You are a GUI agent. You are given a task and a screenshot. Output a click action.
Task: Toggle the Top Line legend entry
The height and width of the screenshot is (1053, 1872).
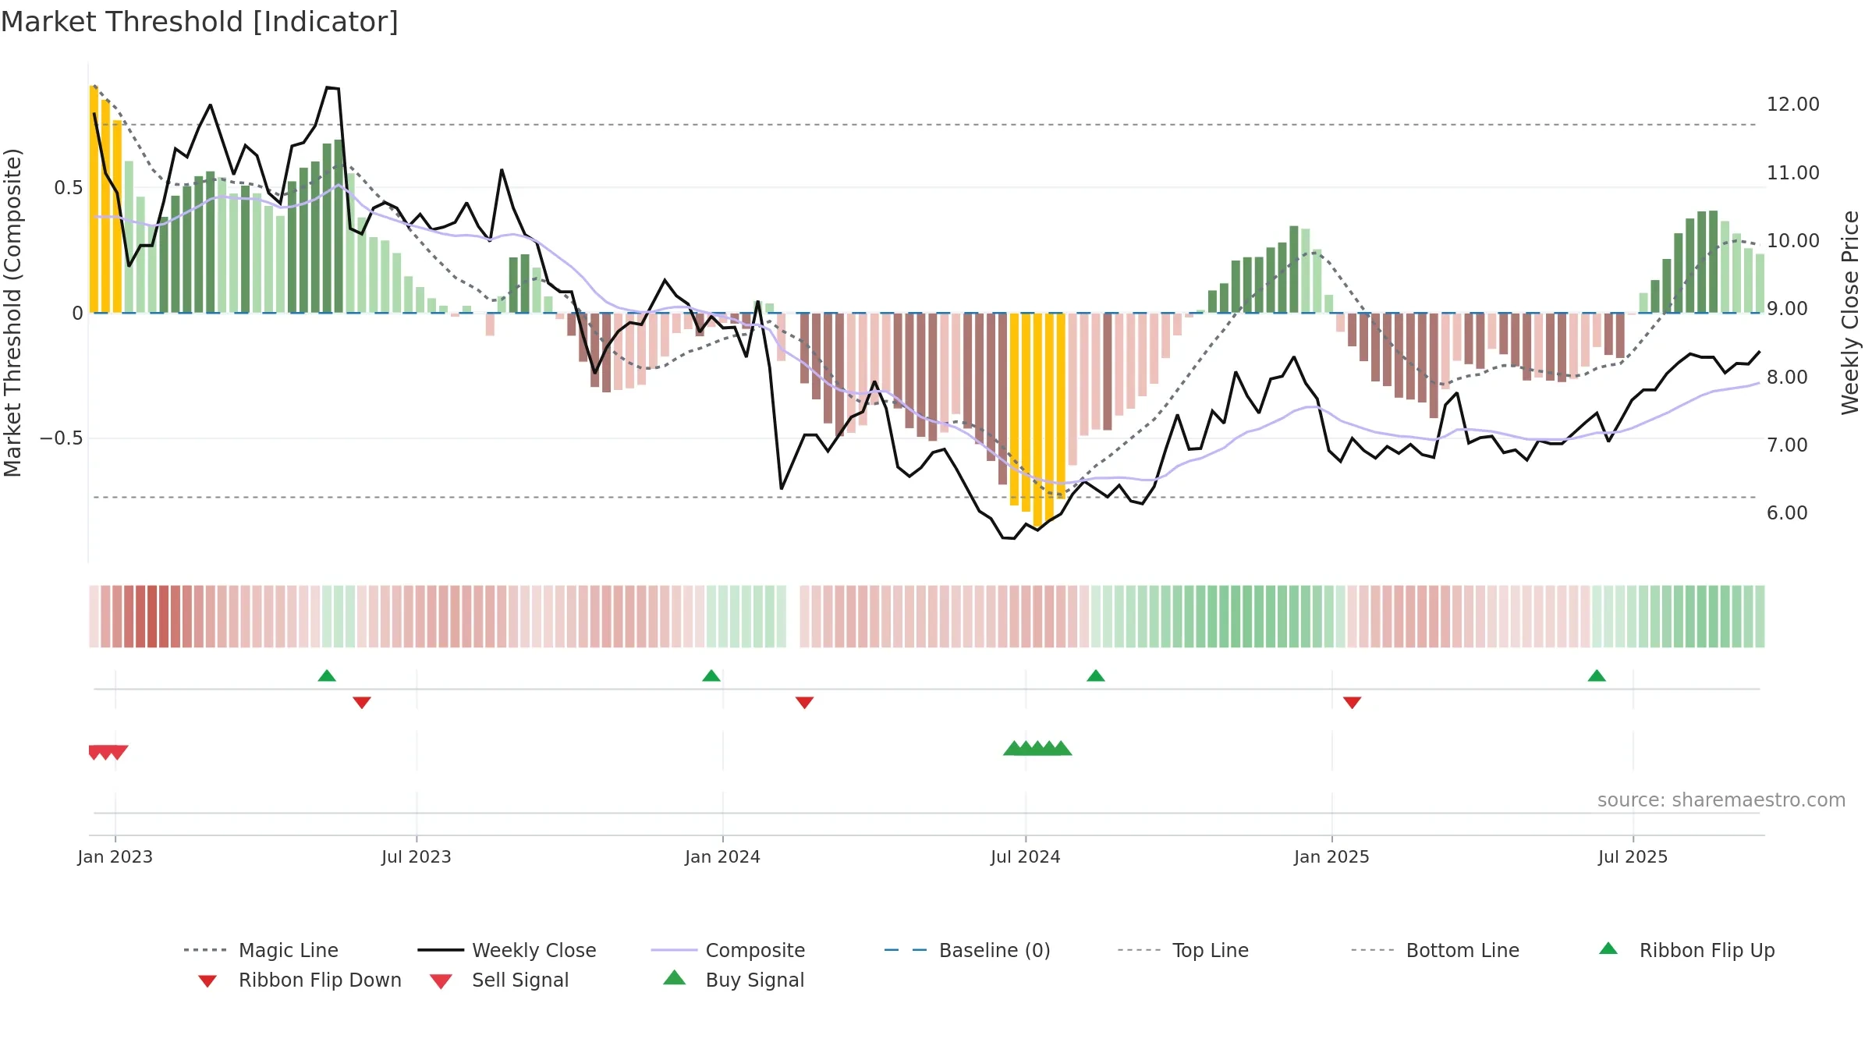pos(1183,950)
